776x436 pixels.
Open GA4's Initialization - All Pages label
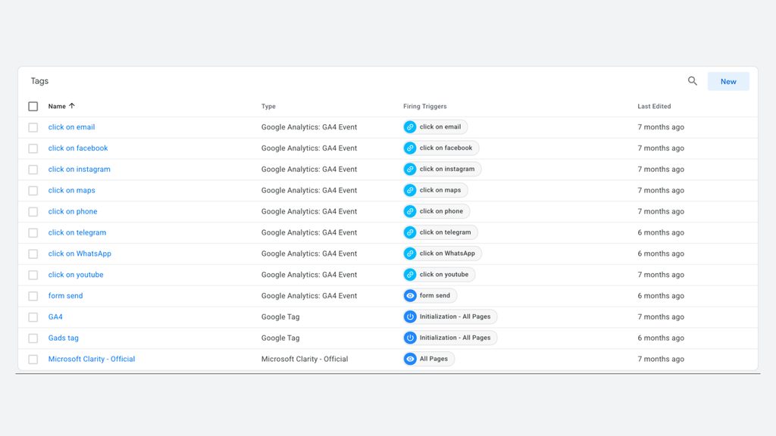[x=455, y=317]
